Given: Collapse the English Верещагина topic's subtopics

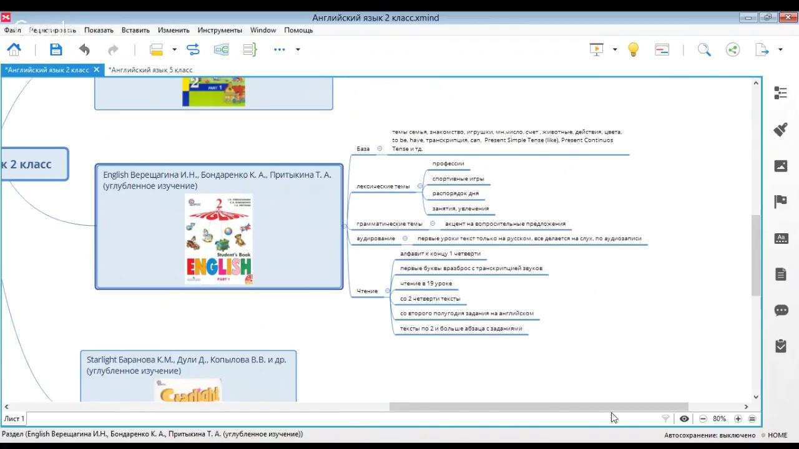Looking at the screenshot, I should pyautogui.click(x=345, y=226).
